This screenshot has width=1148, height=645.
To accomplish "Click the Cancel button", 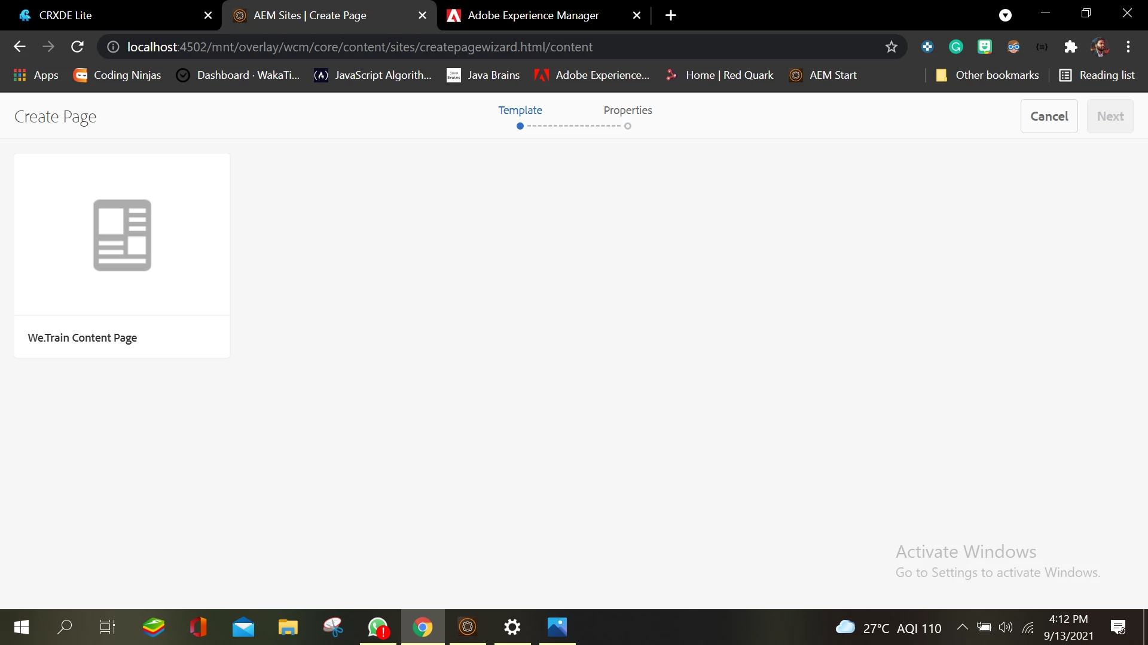I will point(1049,116).
